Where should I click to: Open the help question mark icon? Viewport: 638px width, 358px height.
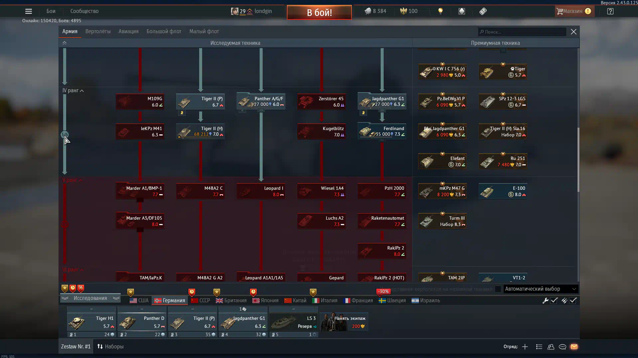point(610,11)
